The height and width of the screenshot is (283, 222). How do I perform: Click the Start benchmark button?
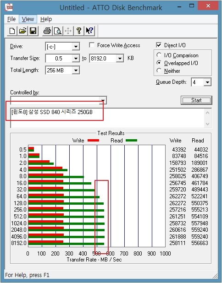pos(196,100)
